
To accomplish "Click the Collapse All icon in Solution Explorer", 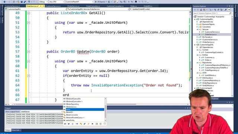I will 218,10.
